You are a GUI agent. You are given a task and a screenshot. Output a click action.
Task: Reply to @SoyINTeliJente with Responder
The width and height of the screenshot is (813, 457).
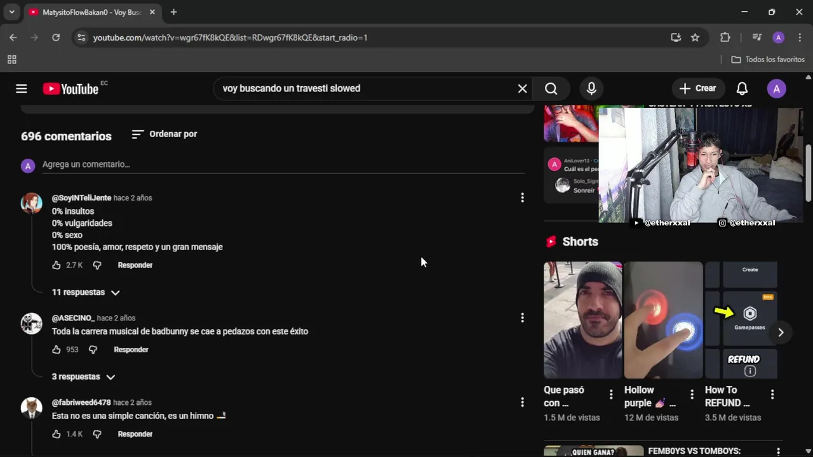click(135, 265)
